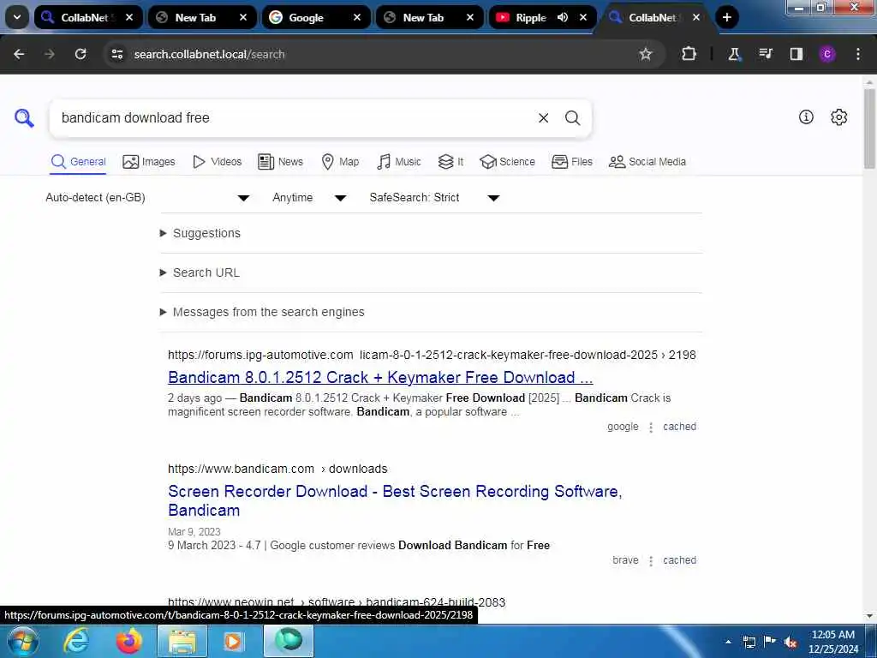This screenshot has height=658, width=877.
Task: Click the browser forward arrow
Action: coord(50,54)
